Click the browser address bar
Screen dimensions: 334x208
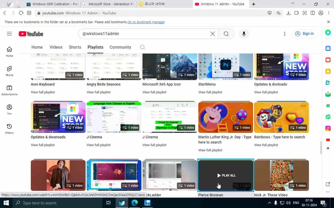153,13
